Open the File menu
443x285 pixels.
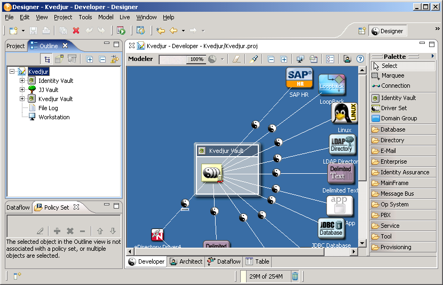[9, 17]
